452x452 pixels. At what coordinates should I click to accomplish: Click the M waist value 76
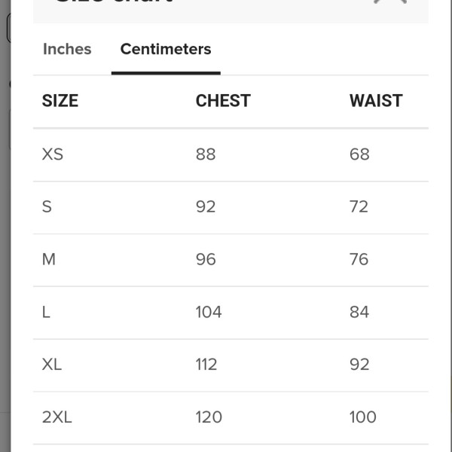[359, 259]
